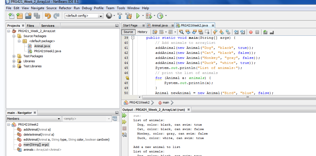
Task: Toggle Highlight Search in editor toolbar
Action: tap(201, 32)
